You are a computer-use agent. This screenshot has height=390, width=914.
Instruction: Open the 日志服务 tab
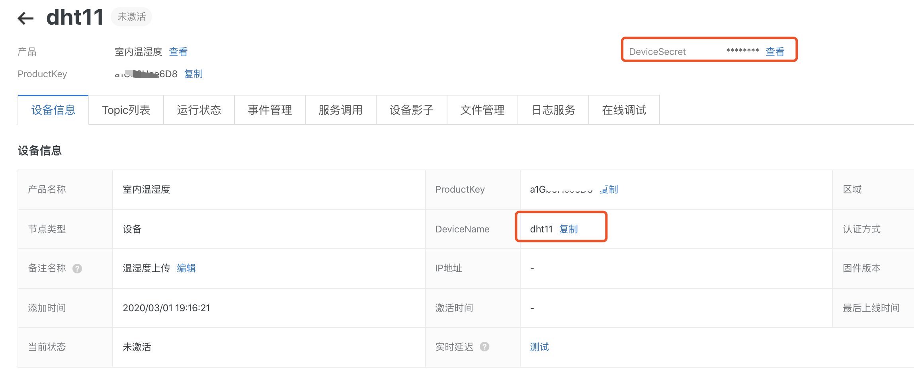[553, 110]
